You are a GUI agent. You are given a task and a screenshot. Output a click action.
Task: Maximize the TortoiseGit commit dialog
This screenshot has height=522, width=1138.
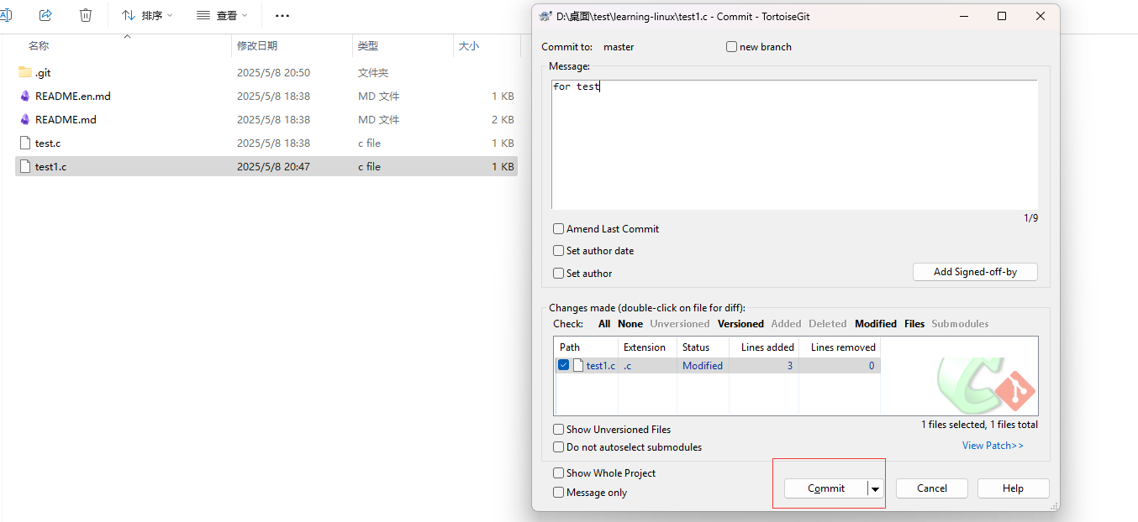click(x=1002, y=16)
